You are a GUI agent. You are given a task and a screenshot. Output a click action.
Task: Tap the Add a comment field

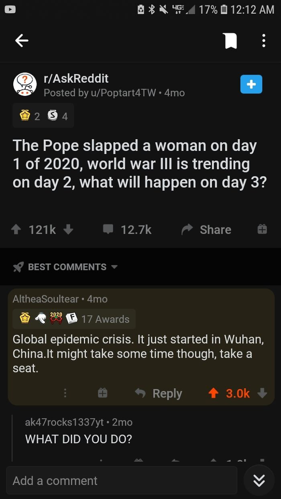(x=120, y=480)
